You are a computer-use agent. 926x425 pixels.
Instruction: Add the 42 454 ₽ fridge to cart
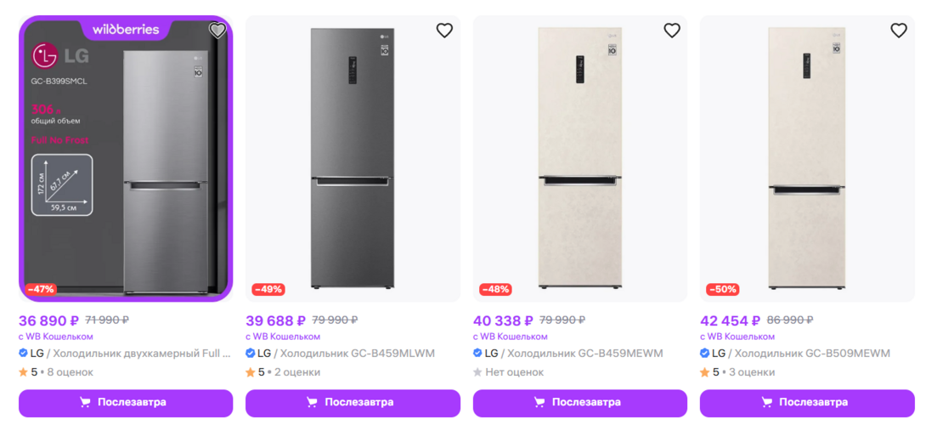[x=807, y=402]
